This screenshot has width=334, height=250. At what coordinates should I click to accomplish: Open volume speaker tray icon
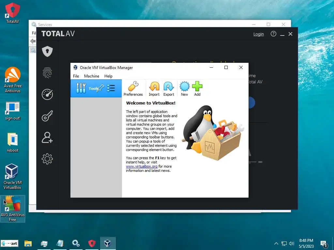coord(292,243)
